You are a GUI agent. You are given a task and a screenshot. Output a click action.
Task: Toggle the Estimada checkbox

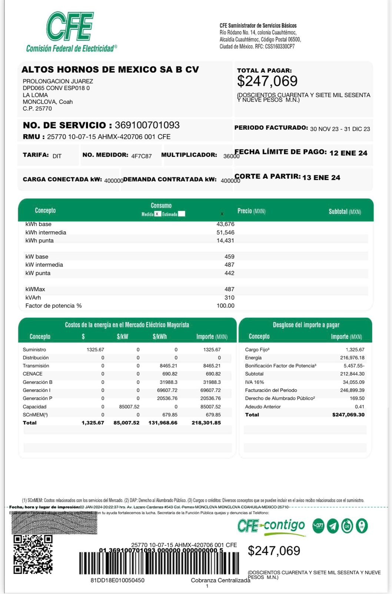pos(181,214)
